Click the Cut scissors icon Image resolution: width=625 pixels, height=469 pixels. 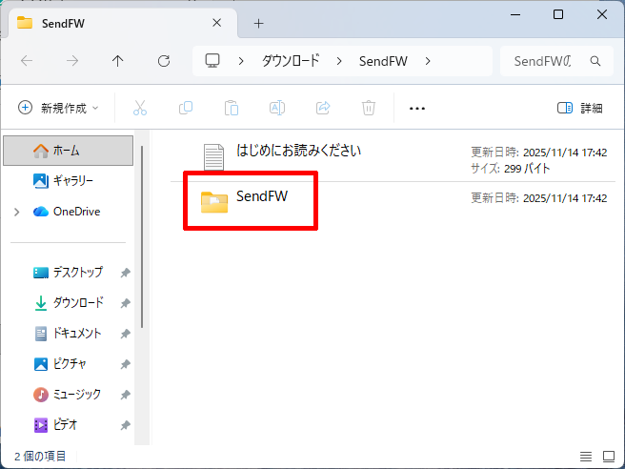tap(140, 108)
